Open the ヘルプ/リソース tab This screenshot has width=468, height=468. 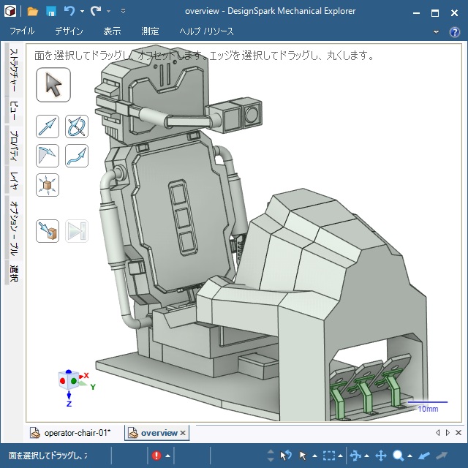(x=206, y=31)
